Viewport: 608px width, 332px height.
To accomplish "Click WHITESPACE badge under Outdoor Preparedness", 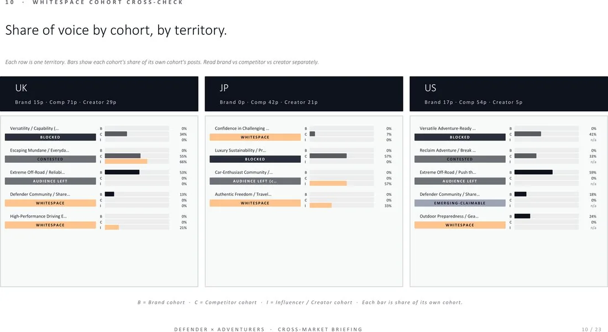I will tap(460, 225).
